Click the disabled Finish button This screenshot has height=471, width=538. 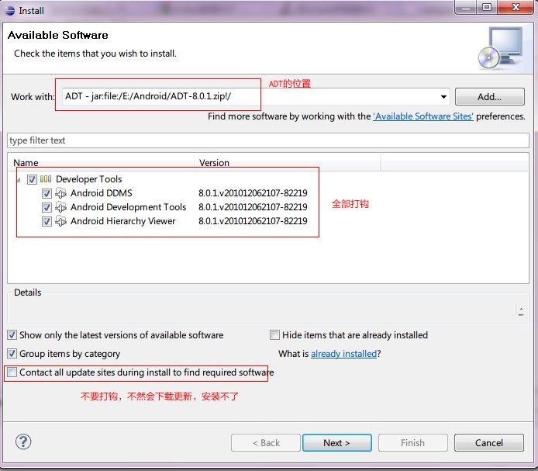412,443
